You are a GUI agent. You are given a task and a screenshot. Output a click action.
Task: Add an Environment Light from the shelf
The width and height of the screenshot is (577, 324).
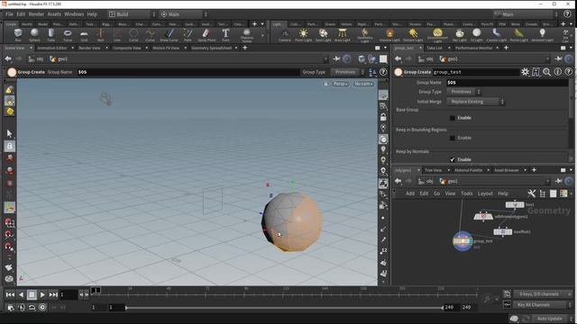click(x=437, y=36)
